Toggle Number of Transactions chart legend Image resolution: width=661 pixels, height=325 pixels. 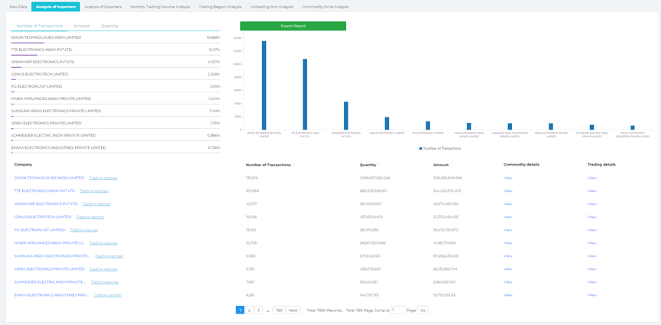440,149
